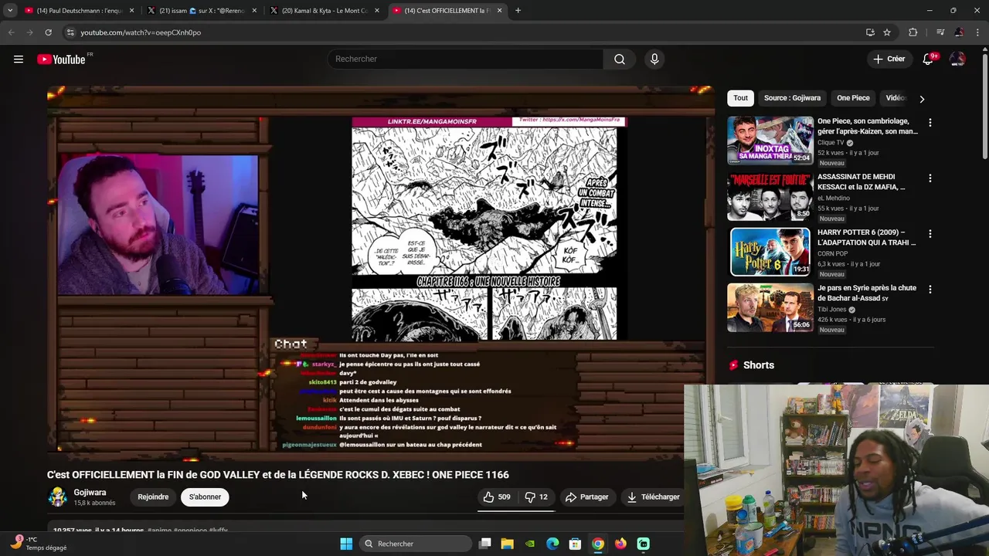Image resolution: width=989 pixels, height=556 pixels.
Task: Reload the page in Chrome
Action: pos(48,32)
